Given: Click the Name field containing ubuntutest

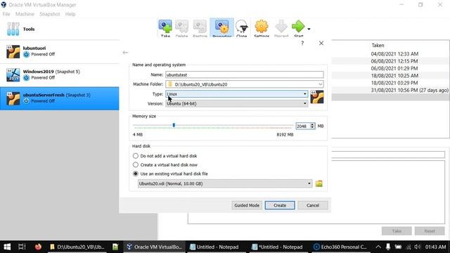Looking at the screenshot, I should coord(245,74).
